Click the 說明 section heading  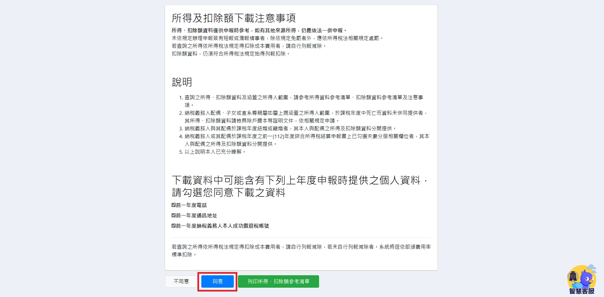(182, 82)
